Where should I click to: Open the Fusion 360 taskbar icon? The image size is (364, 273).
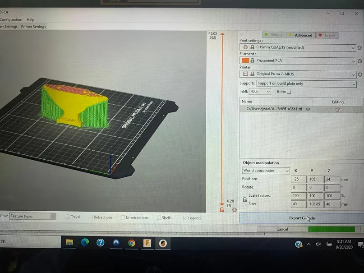[147, 243]
